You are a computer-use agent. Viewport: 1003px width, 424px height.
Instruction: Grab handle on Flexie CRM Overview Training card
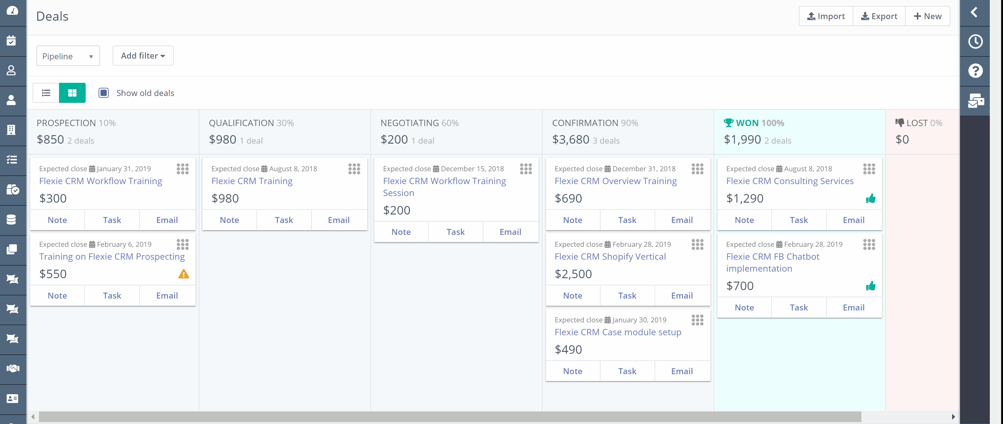tap(698, 169)
